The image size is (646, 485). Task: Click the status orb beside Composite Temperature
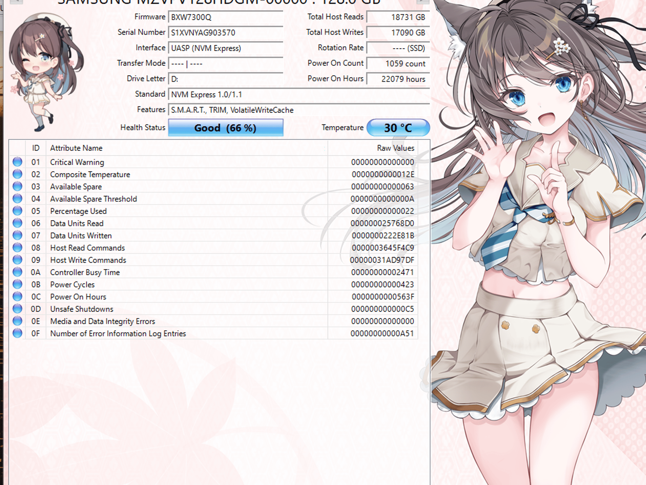pos(17,174)
